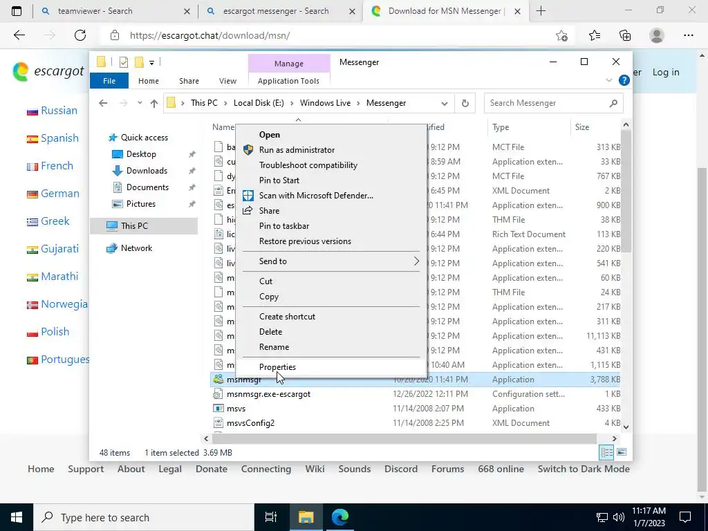Open Edge profile avatar icon
This screenshot has height=531, width=708.
click(x=657, y=35)
